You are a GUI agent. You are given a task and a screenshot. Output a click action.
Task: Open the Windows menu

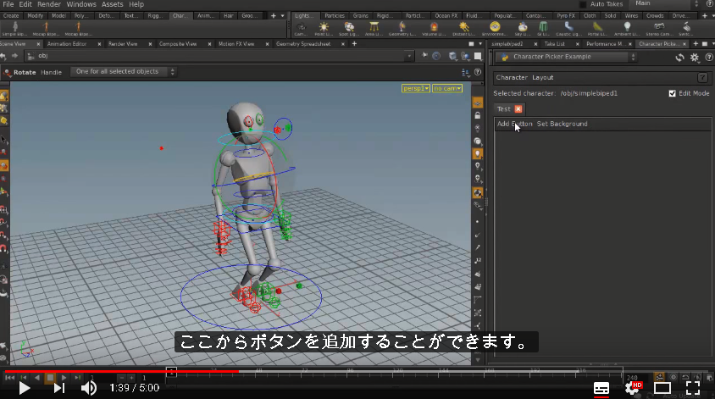pyautogui.click(x=81, y=4)
